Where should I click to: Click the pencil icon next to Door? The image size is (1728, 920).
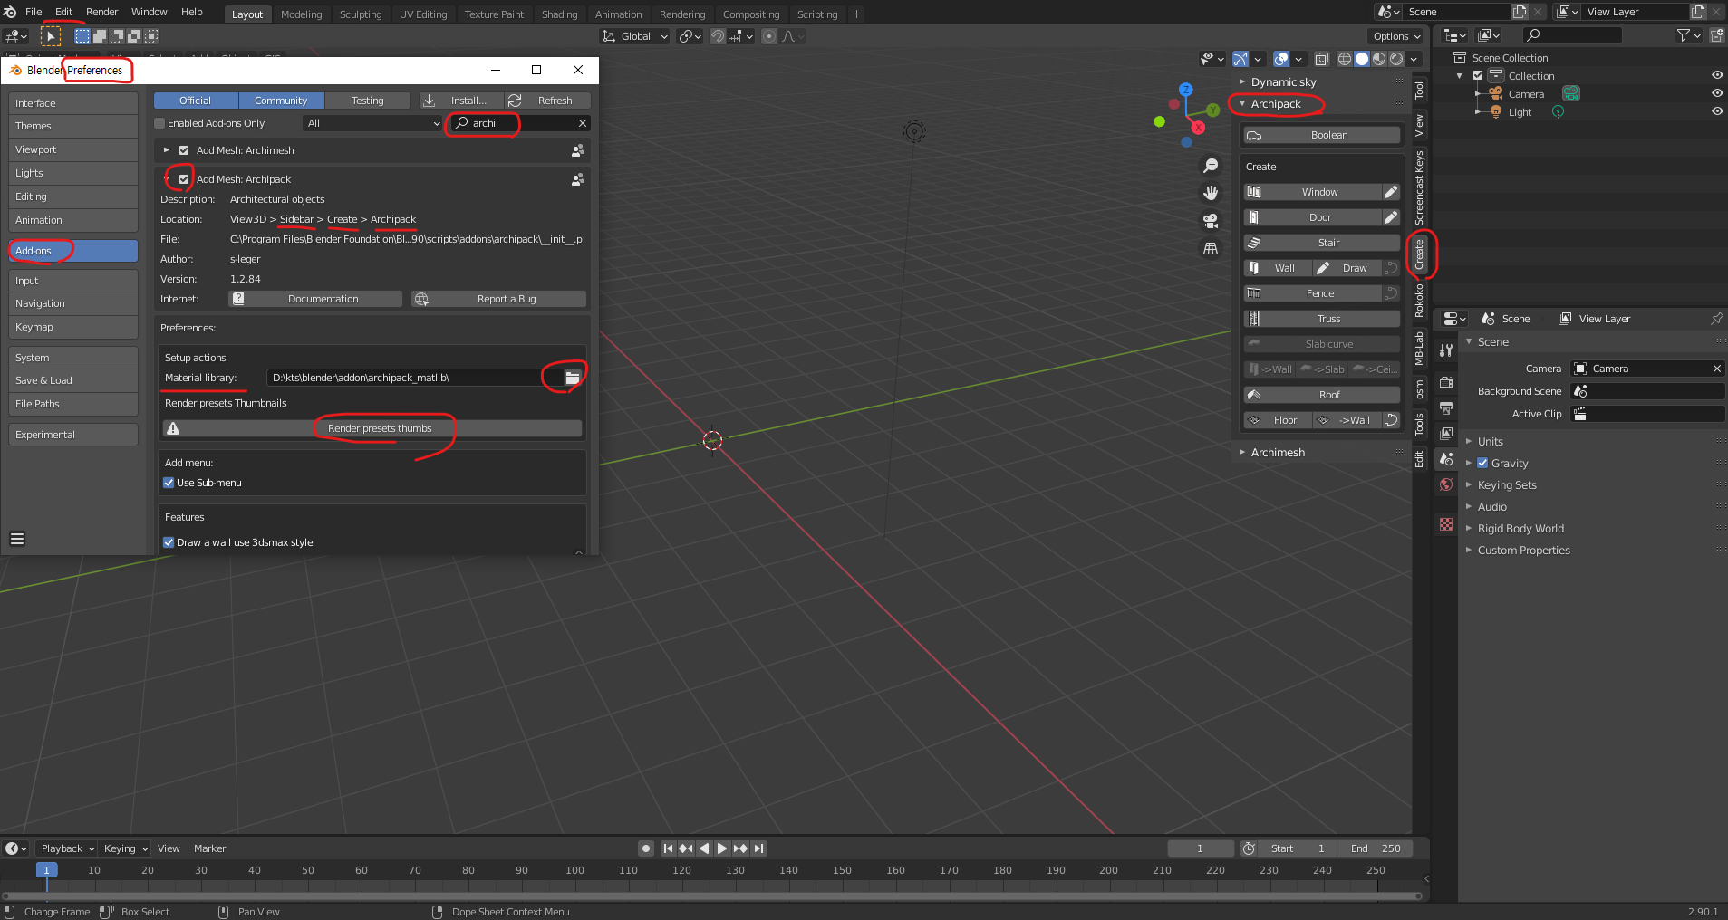tap(1391, 217)
